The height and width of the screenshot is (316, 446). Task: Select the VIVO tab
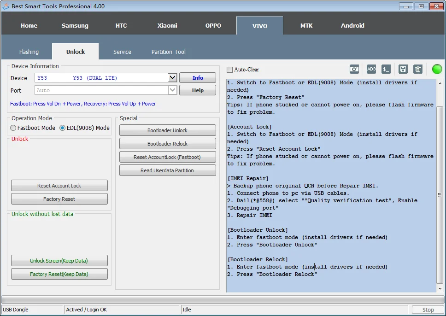[x=260, y=26]
